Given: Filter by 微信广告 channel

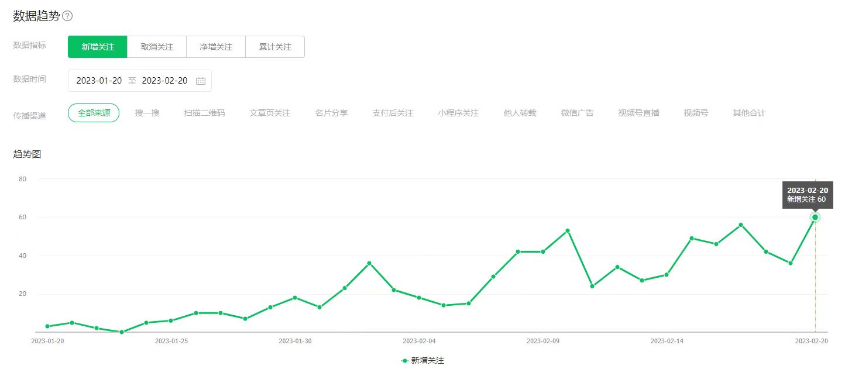Looking at the screenshot, I should [577, 113].
